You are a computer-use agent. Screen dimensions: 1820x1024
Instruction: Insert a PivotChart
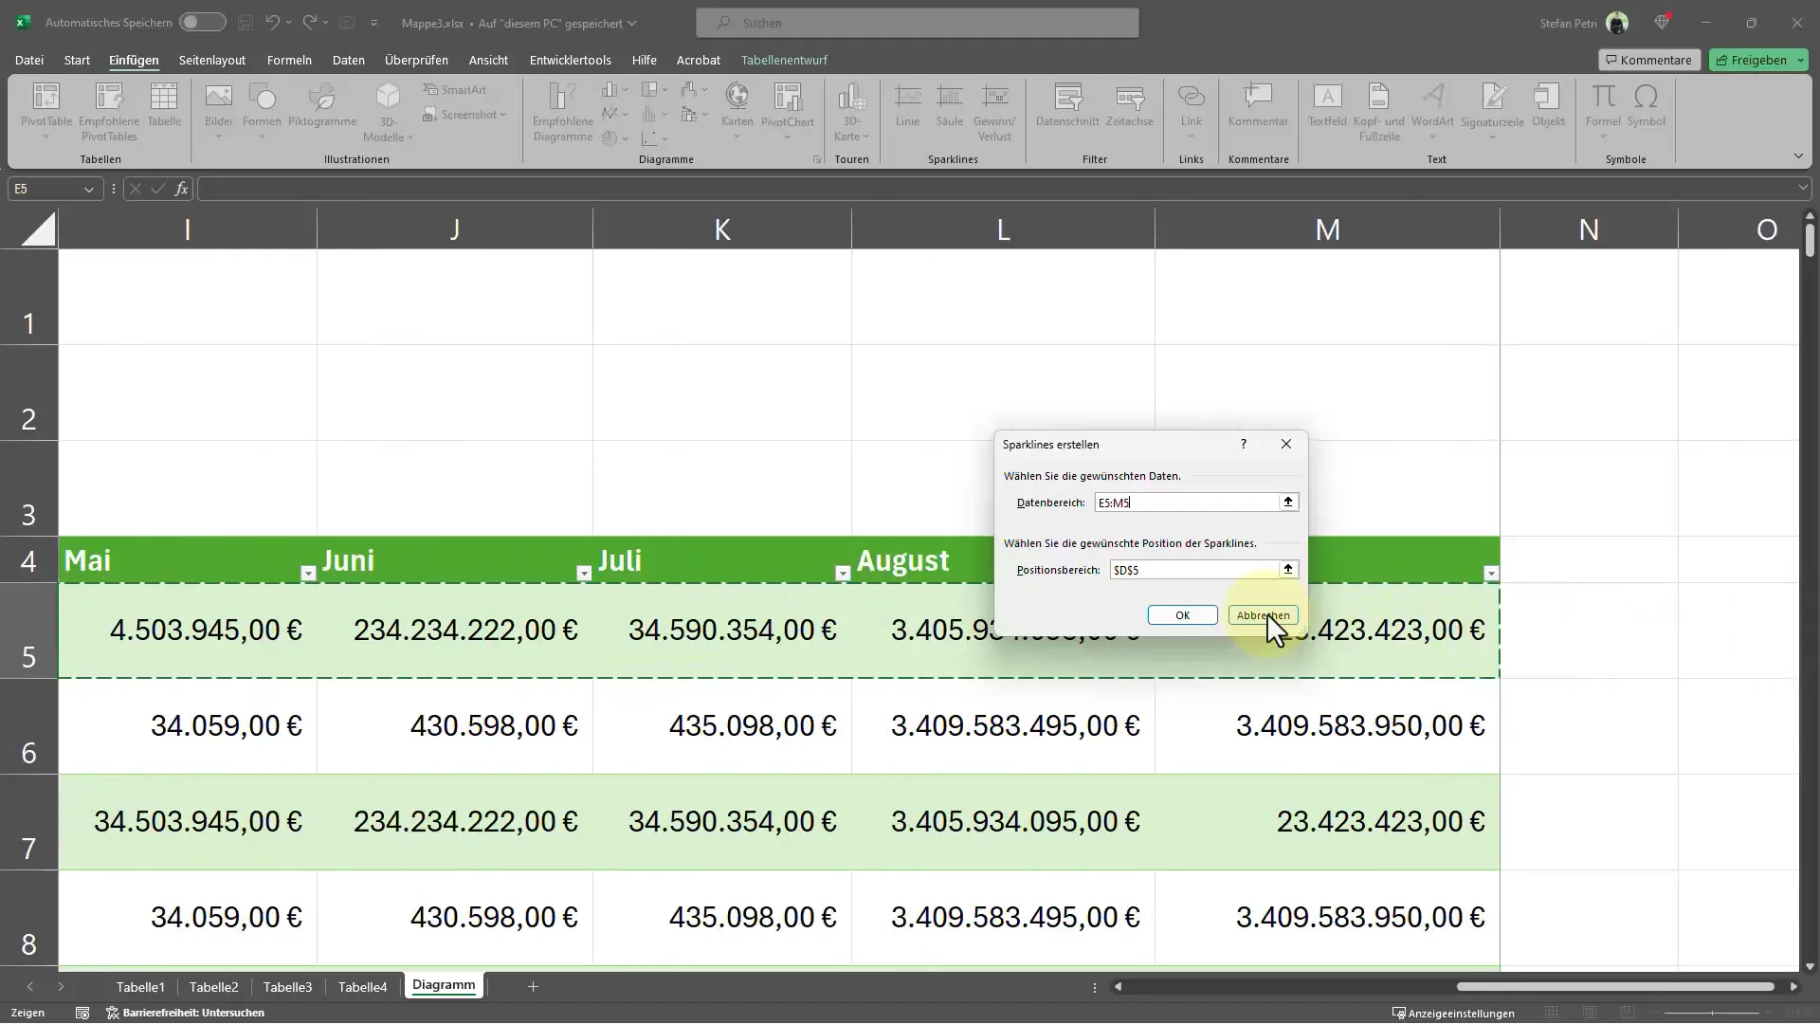(788, 112)
